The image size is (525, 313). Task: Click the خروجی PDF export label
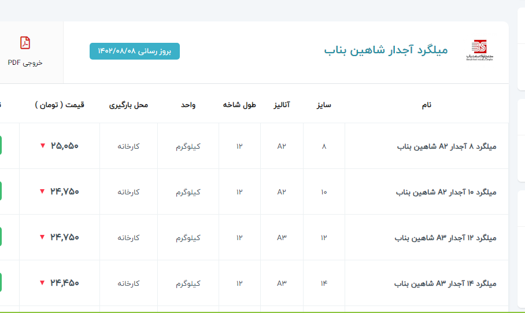tap(25, 62)
